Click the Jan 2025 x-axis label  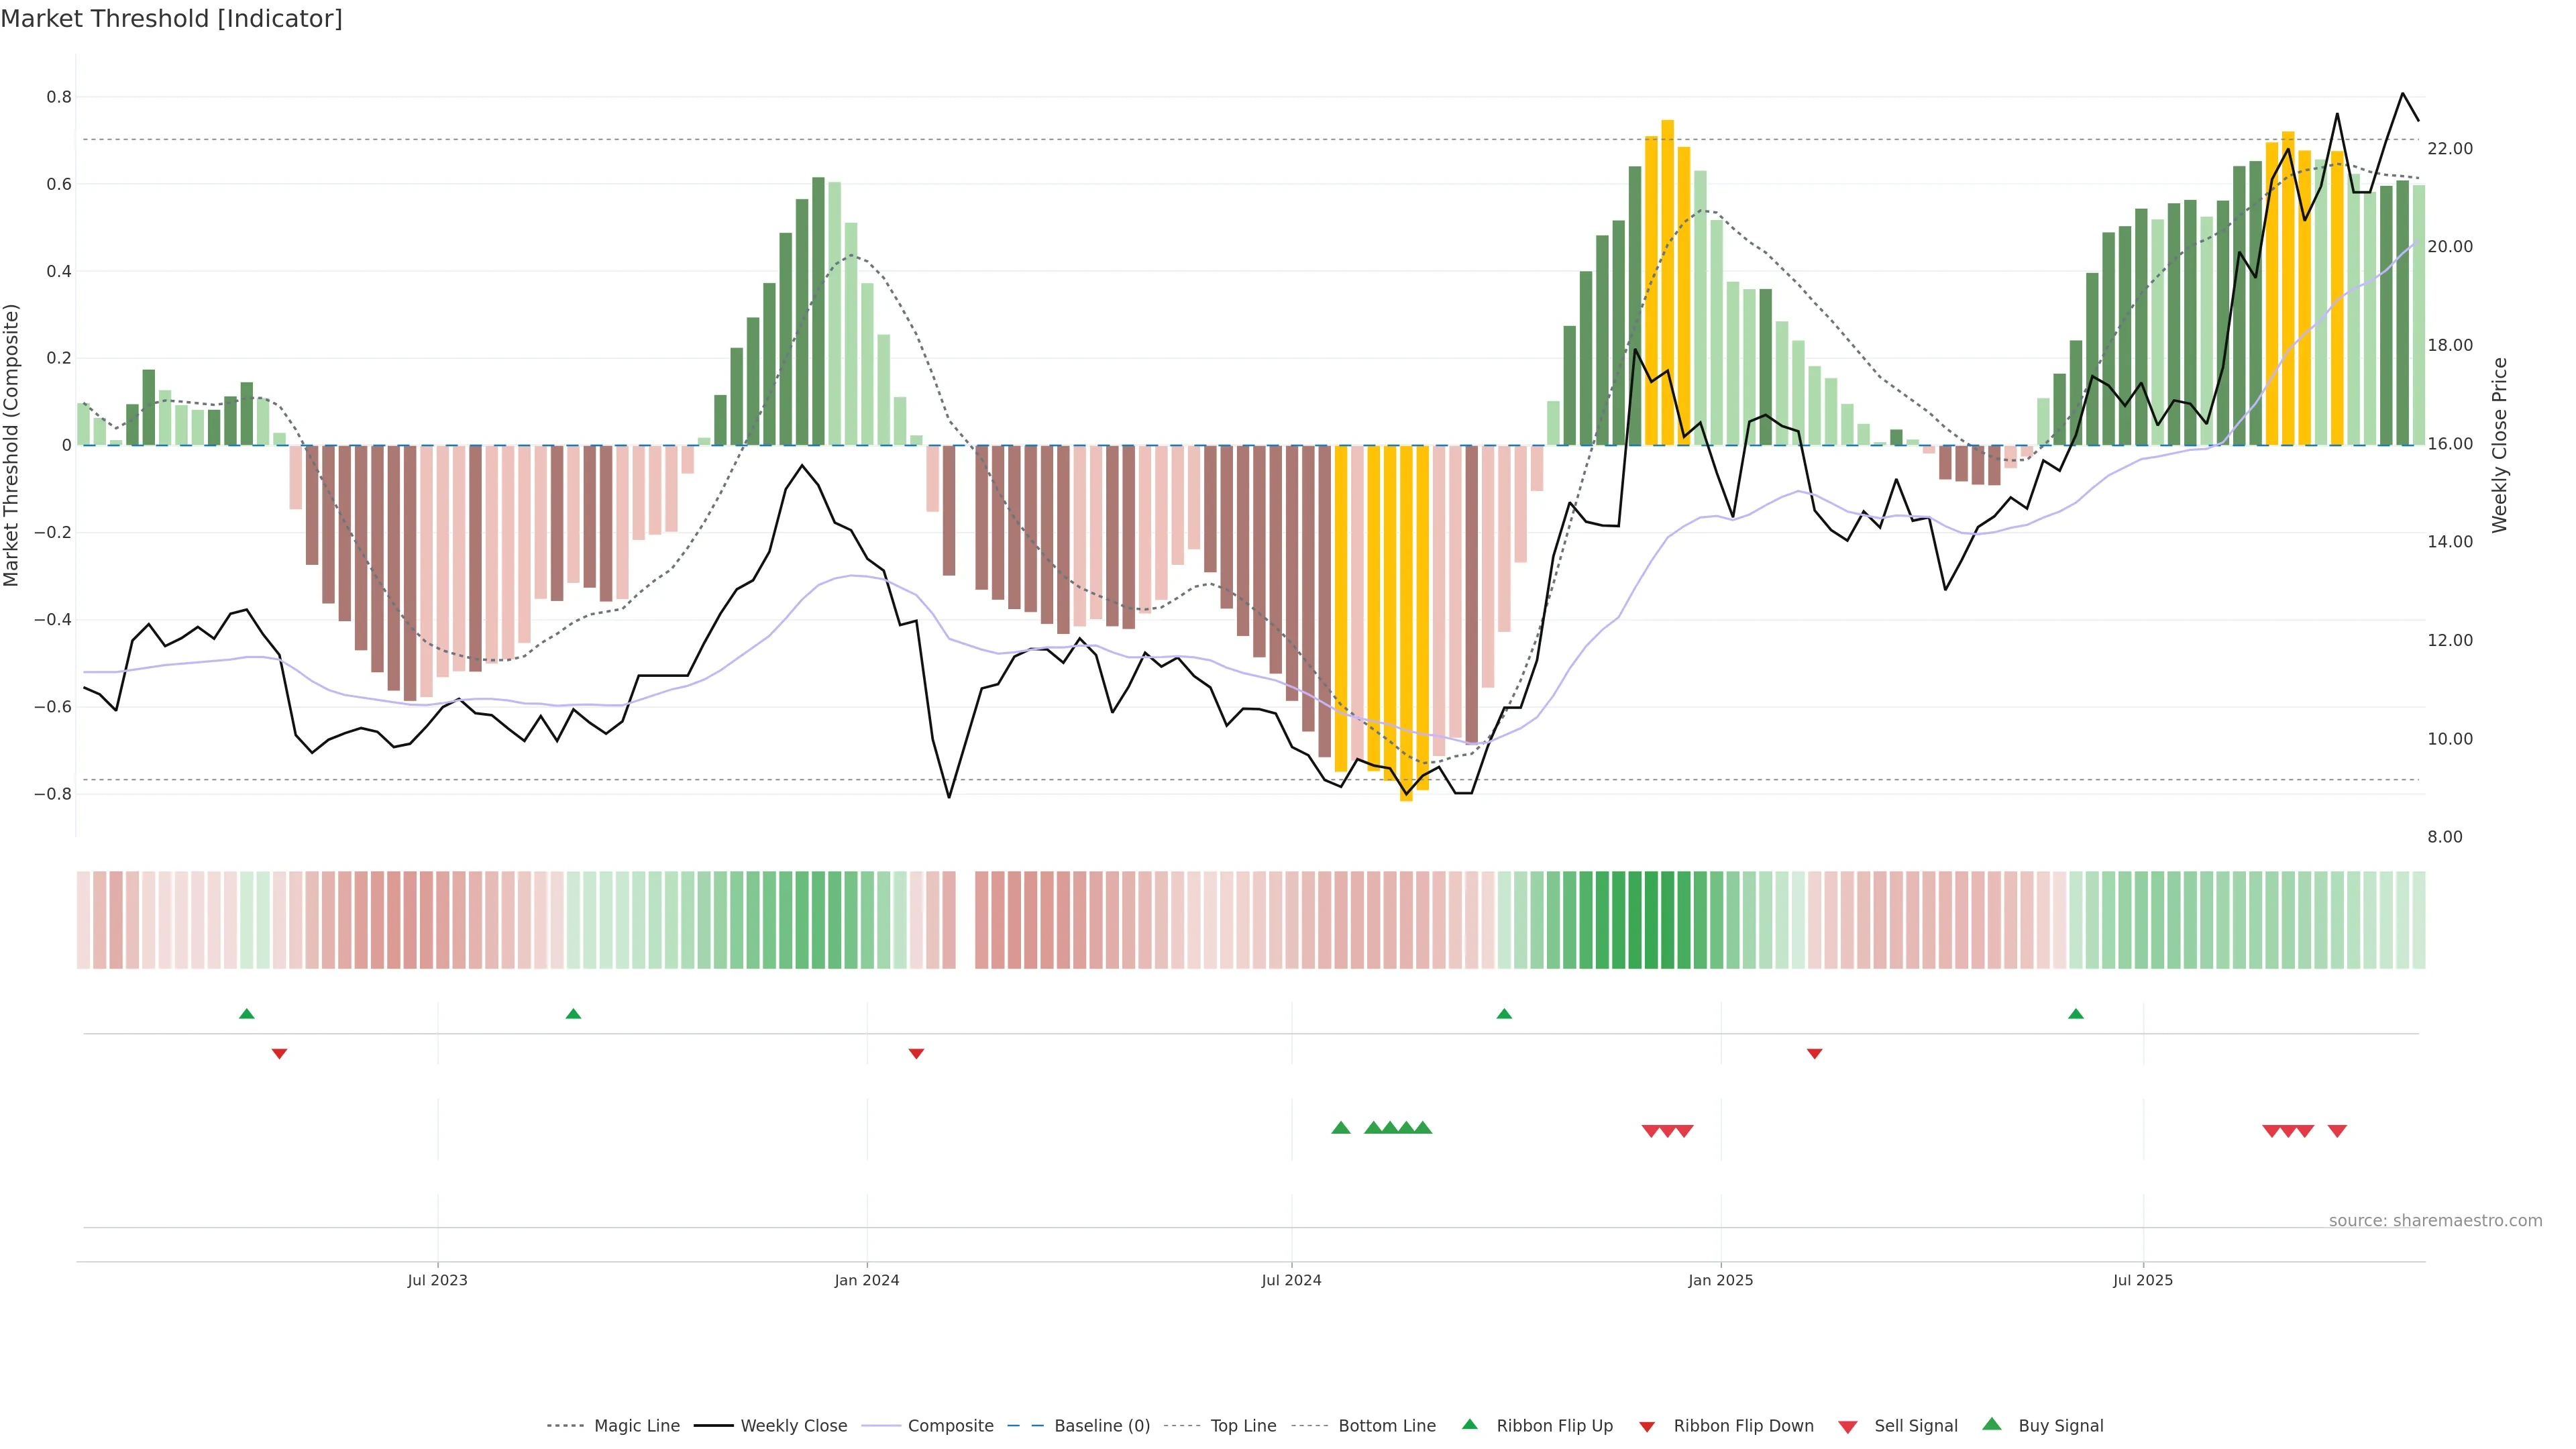pos(1720,1280)
